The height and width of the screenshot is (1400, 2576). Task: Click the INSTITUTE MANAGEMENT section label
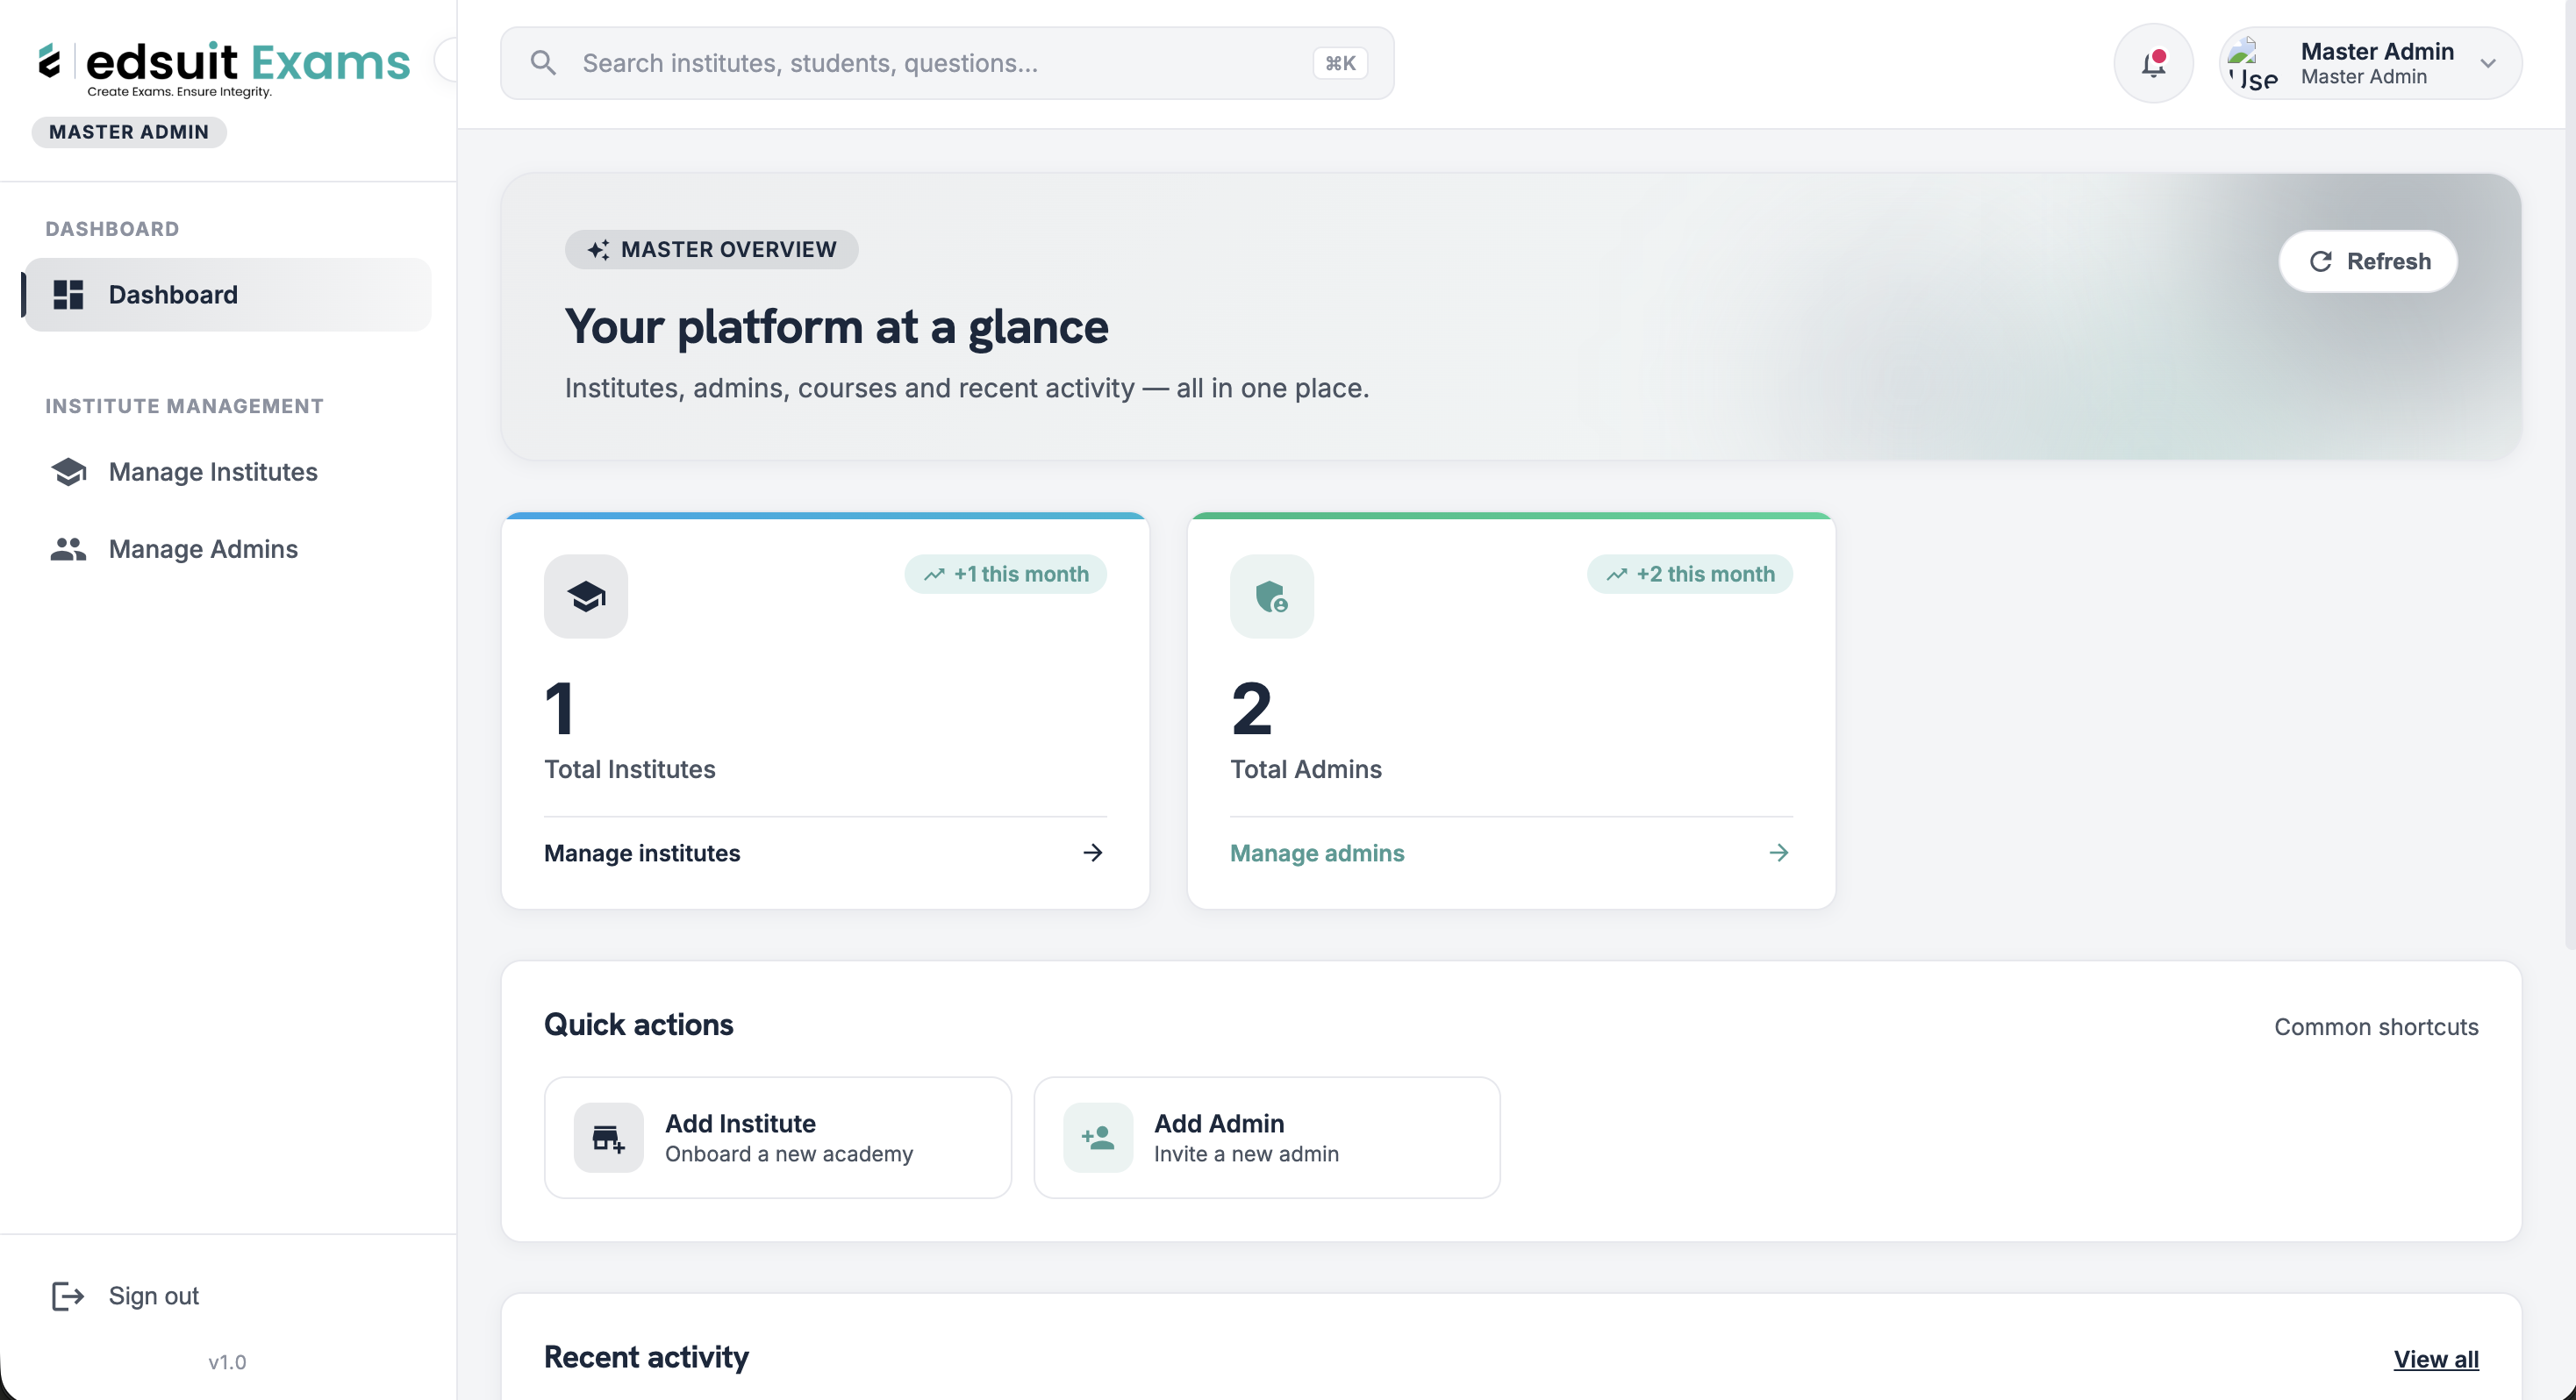185,406
